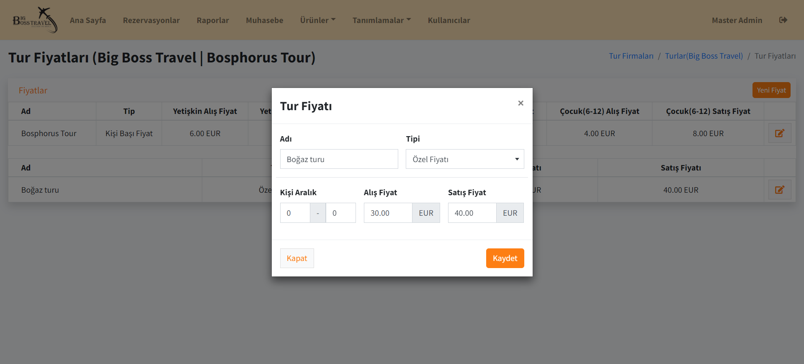Open the Ürünler dropdown menu

[x=318, y=20]
